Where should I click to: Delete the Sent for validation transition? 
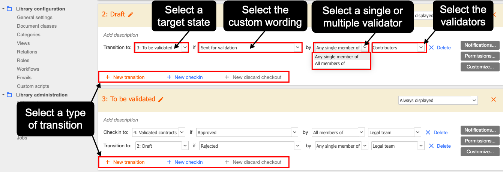click(x=440, y=47)
